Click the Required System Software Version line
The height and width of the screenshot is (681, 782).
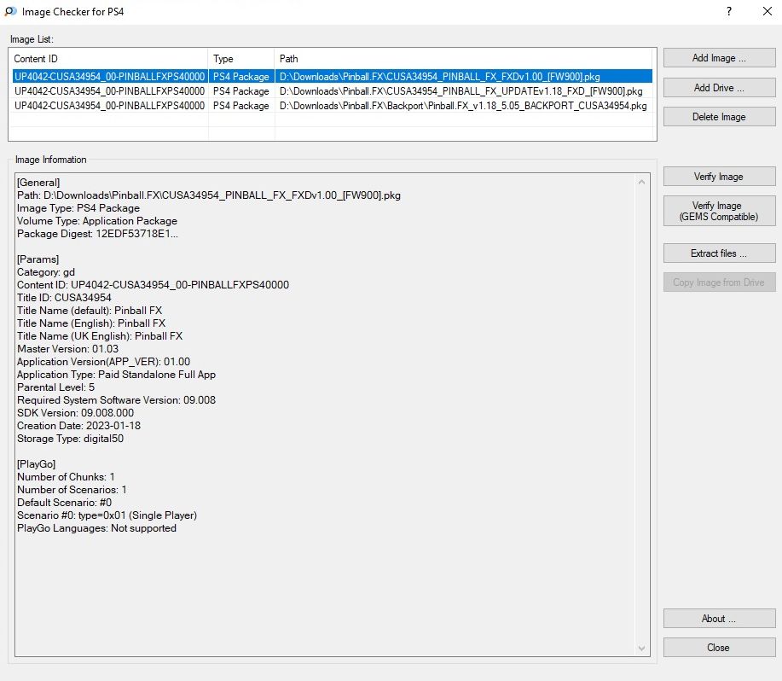[116, 400]
